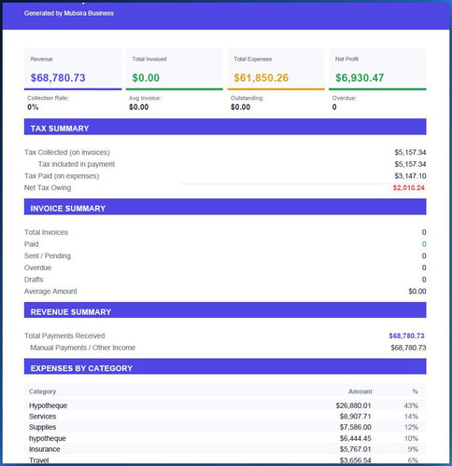Click the Hypotheque amount $26,880.01
452x466 pixels.
tap(353, 405)
